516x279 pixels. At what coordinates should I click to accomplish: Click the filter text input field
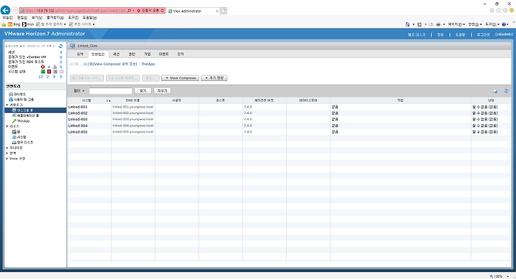coord(110,91)
